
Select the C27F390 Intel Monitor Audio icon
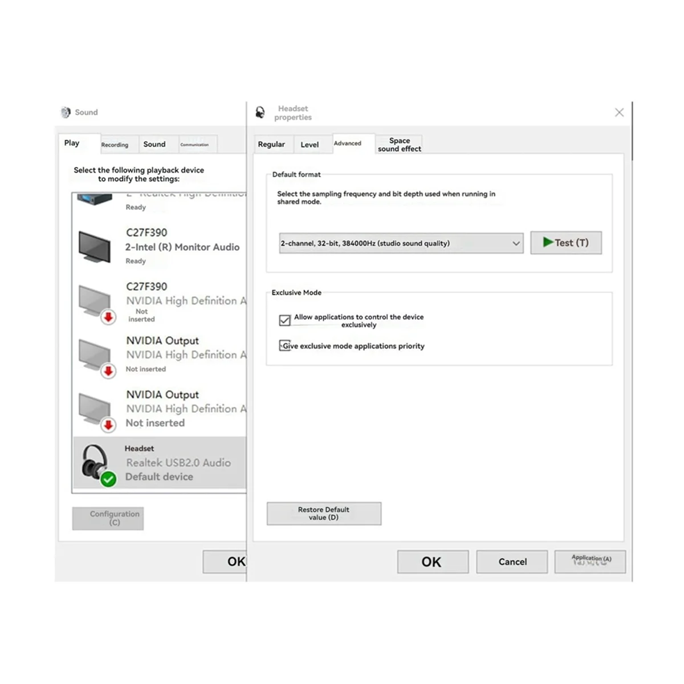[x=95, y=247]
